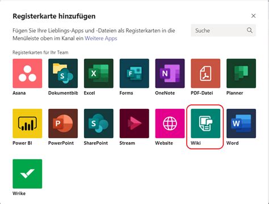Viewport: 269px width, 204px height.
Task: Select the Wiki app icon
Action: pyautogui.click(x=205, y=124)
